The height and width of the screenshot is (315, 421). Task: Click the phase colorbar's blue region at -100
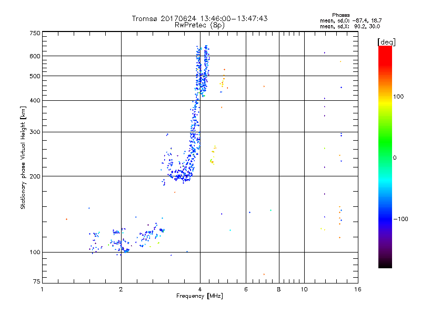pos(385,218)
